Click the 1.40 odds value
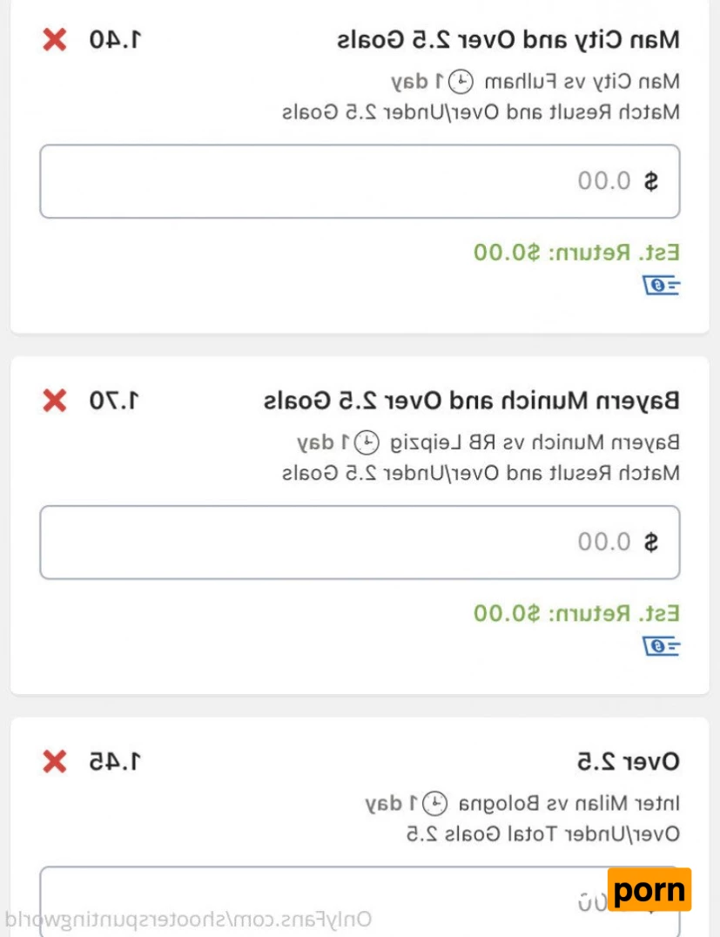 click(x=115, y=39)
